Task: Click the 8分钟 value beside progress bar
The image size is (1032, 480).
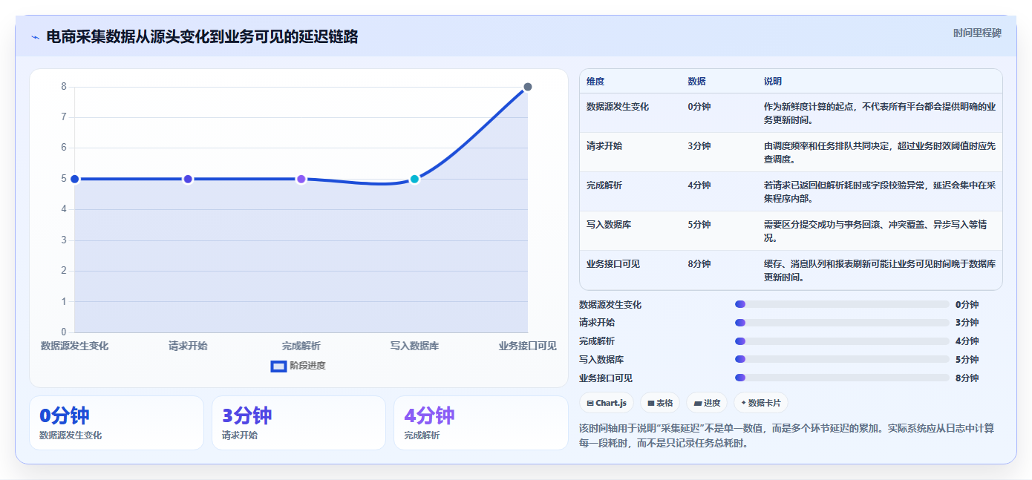Action: (x=967, y=378)
